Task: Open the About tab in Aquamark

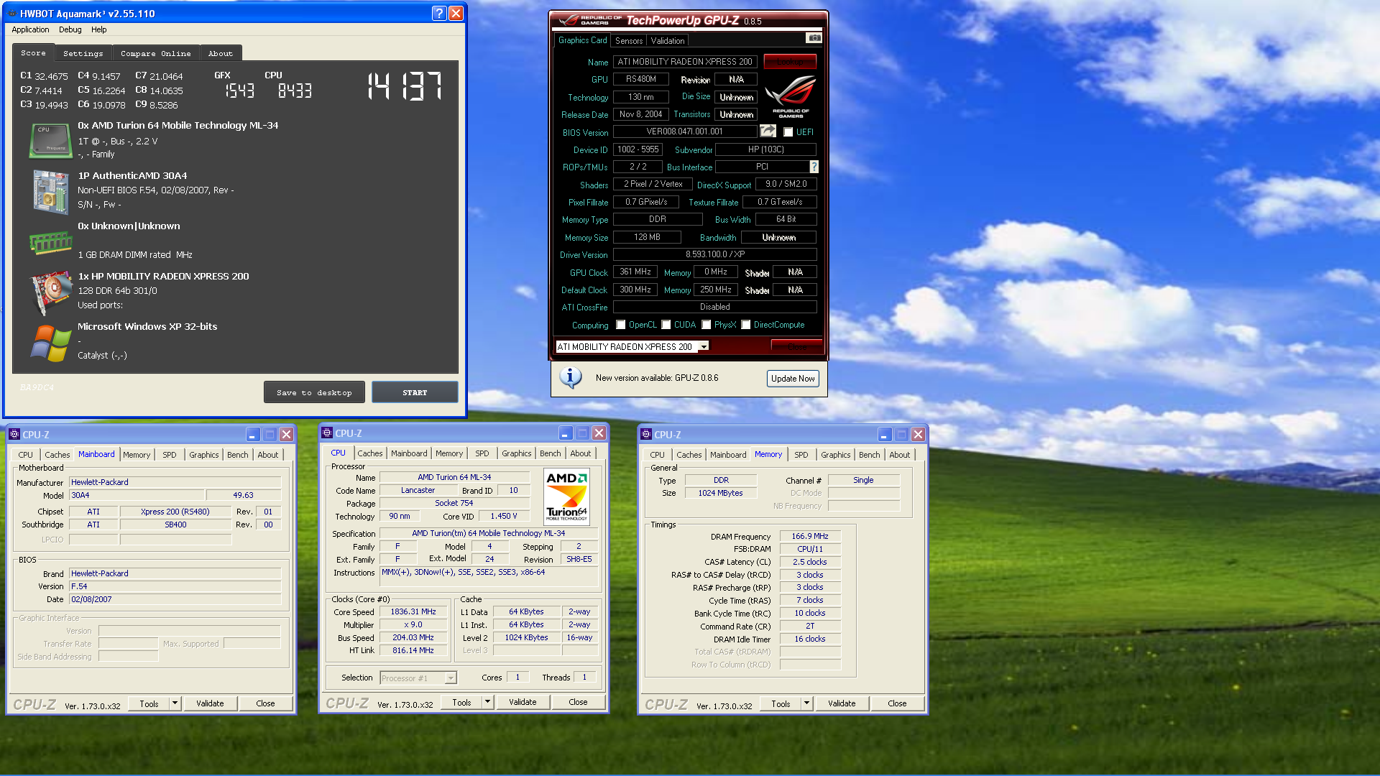Action: [x=221, y=53]
